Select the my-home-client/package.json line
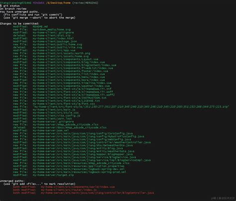Viewport: 236px width, 201px height. point(45,41)
